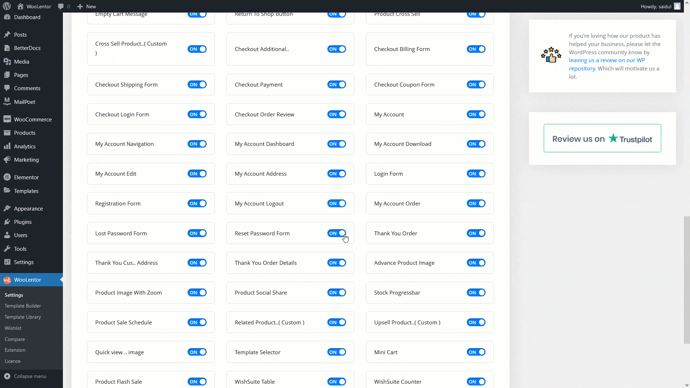Toggle the Checkout Payment switch
Image resolution: width=690 pixels, height=388 pixels.
(337, 84)
